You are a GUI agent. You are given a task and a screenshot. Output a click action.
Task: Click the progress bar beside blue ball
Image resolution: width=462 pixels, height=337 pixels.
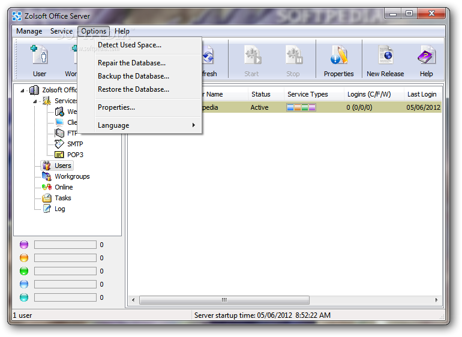[x=65, y=284]
